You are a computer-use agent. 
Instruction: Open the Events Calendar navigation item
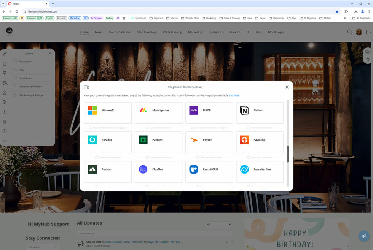pos(120,32)
